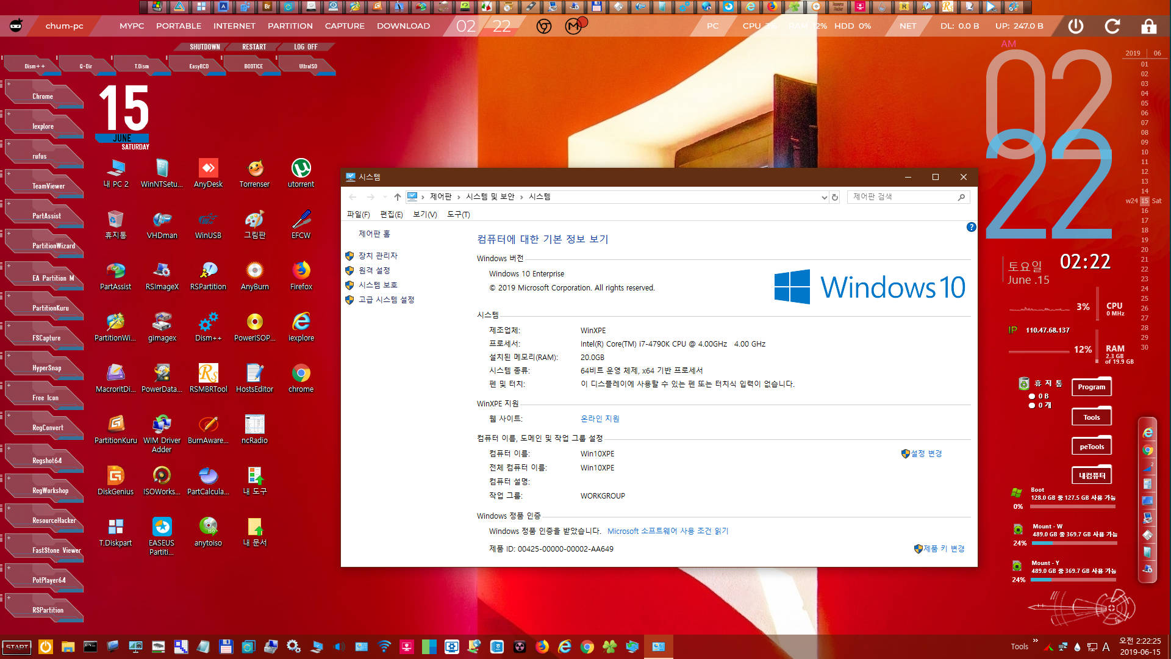Click the RESTART button

254,47
